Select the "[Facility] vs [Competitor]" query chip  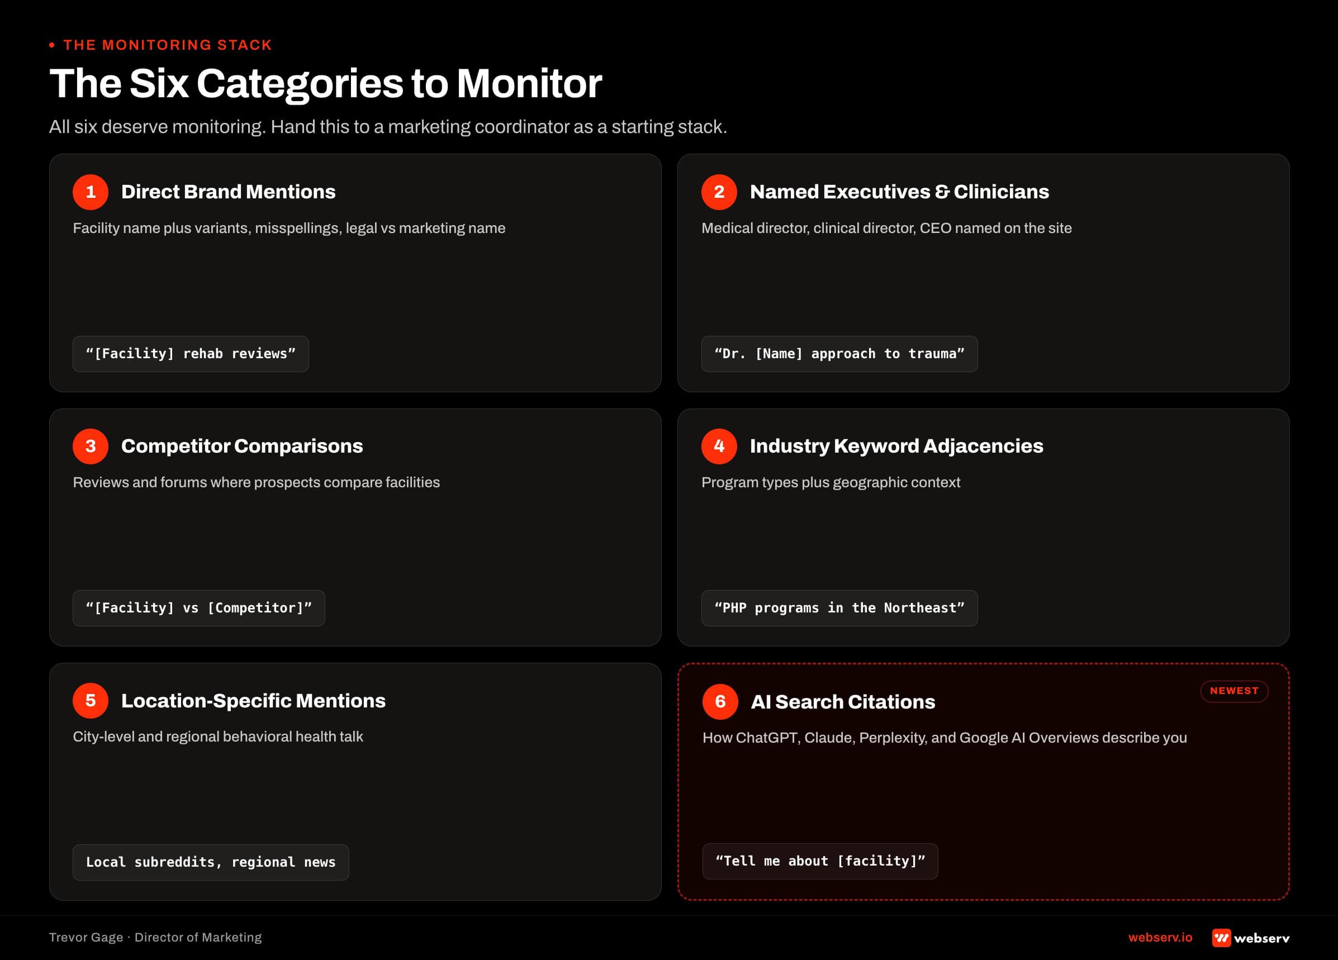coord(199,608)
